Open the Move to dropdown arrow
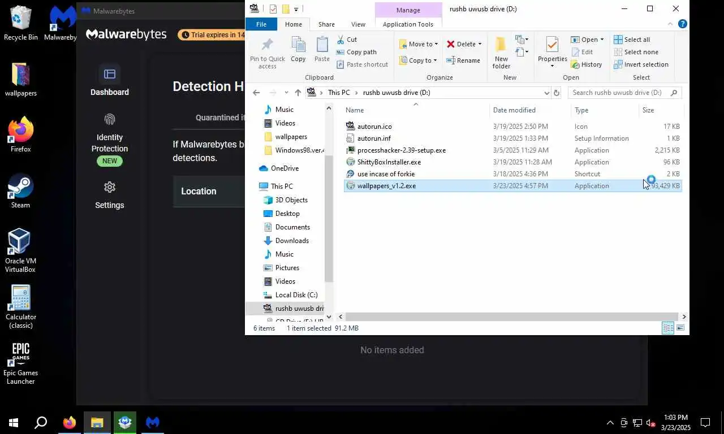Viewport: 724px width, 434px height. click(x=436, y=44)
